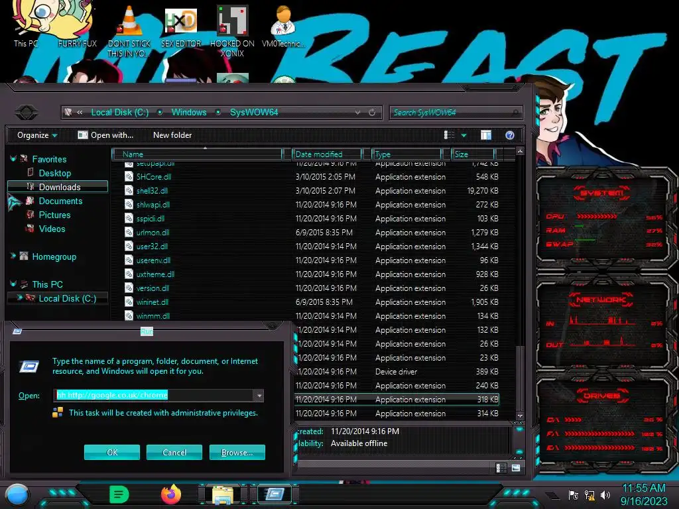Select Documents in navigation pane
The width and height of the screenshot is (679, 509).
(60, 201)
